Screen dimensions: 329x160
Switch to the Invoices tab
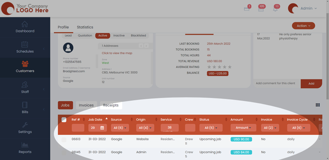pyautogui.click(x=86, y=105)
